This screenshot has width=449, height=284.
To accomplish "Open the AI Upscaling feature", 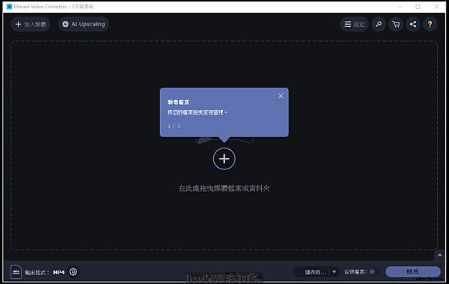I will pyautogui.click(x=84, y=24).
